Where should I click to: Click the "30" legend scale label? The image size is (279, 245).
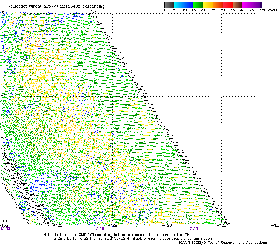coord(222,10)
